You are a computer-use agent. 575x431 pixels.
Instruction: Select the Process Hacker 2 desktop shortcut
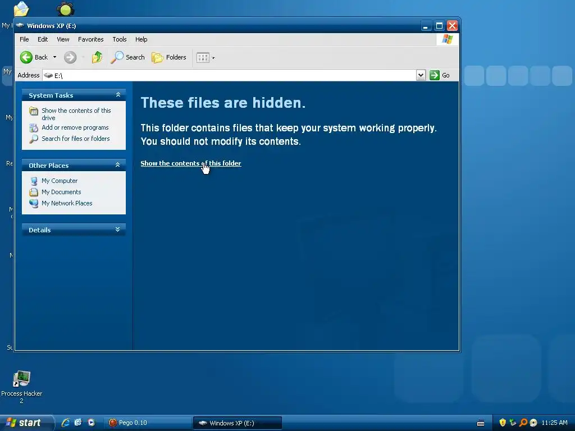coord(22,386)
